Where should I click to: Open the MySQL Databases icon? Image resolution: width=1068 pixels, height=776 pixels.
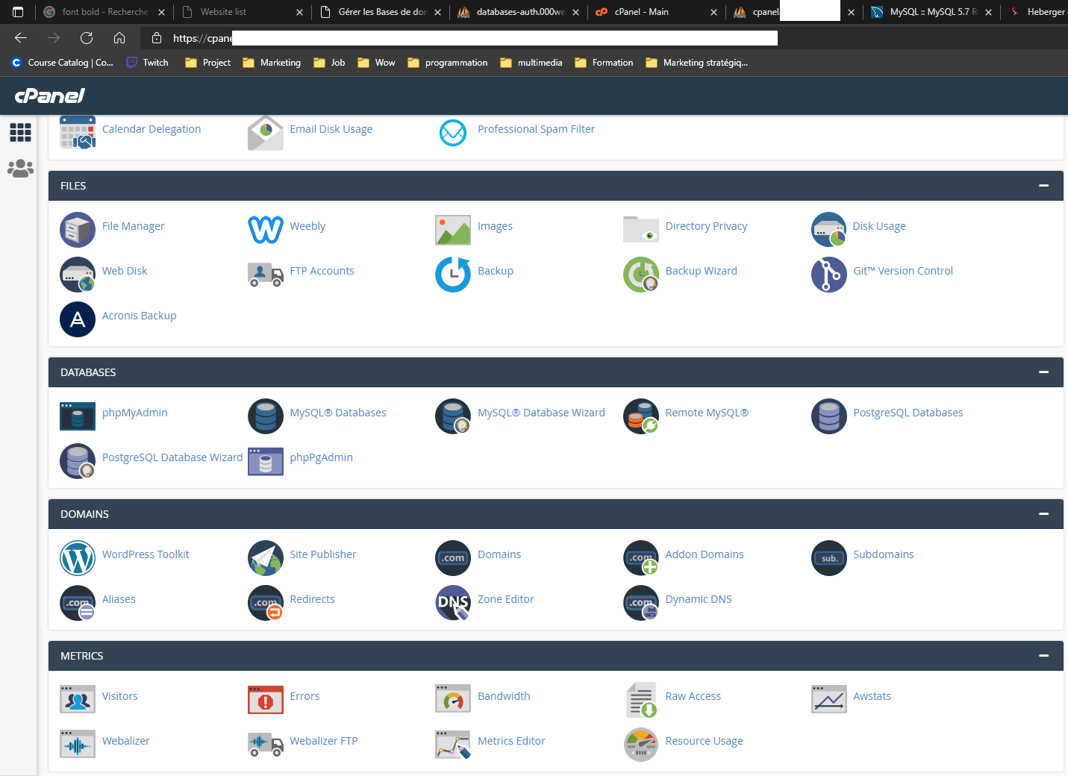coord(266,416)
